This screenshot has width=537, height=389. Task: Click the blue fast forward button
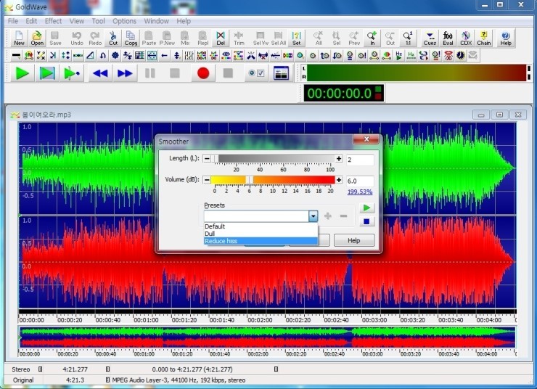[x=125, y=73]
